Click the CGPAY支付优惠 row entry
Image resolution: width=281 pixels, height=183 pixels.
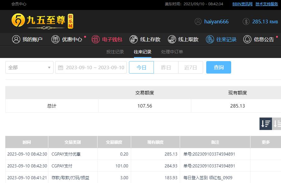pyautogui.click(x=66, y=154)
